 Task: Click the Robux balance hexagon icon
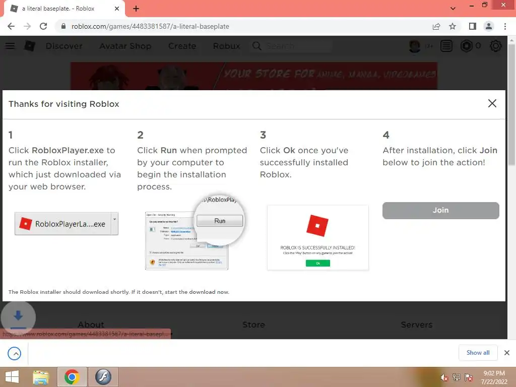click(x=466, y=46)
